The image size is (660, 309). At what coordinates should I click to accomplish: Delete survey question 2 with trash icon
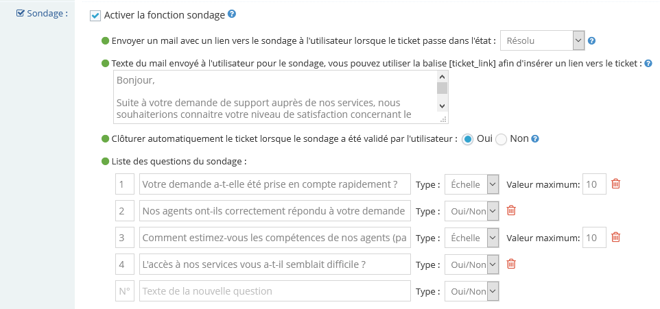tap(511, 210)
